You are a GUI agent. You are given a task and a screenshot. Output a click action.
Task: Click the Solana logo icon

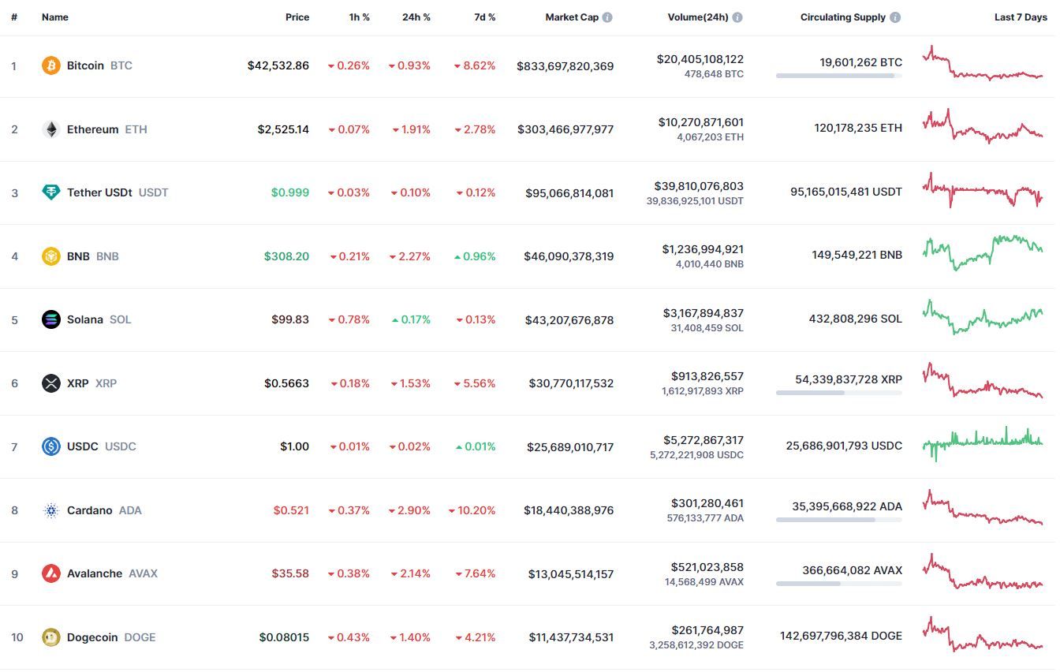[x=51, y=319]
